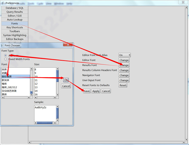Click the Preferences window title icon
Image resolution: width=189 pixels, height=145 pixels.
pos(3,3)
